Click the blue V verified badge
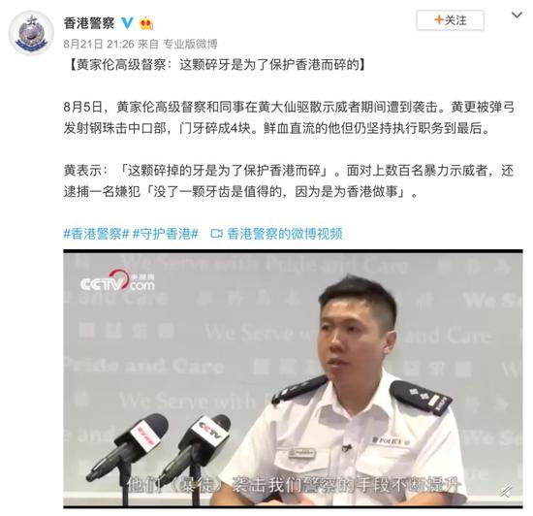This screenshot has height=516, width=533. [x=128, y=22]
